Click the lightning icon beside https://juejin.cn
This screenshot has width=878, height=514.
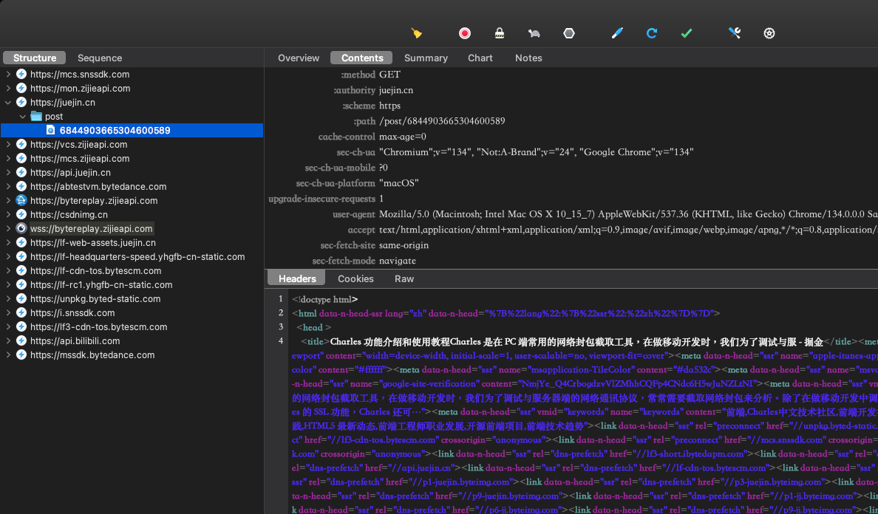pyautogui.click(x=21, y=103)
